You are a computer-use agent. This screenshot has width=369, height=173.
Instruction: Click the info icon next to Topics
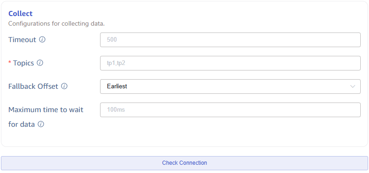point(40,63)
